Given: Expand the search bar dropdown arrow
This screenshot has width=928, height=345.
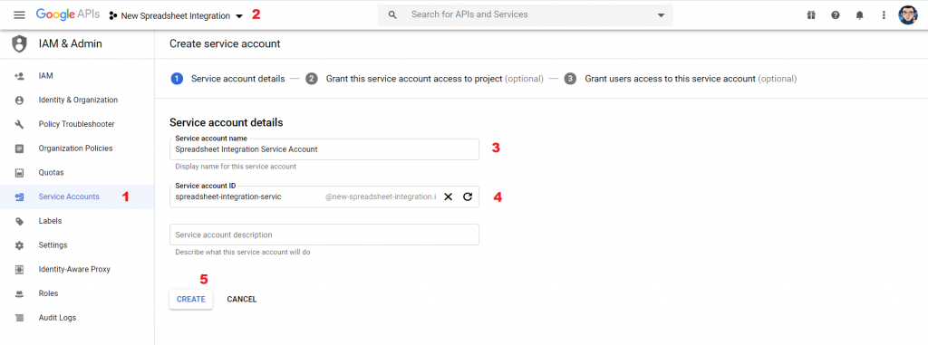Looking at the screenshot, I should coord(661,15).
